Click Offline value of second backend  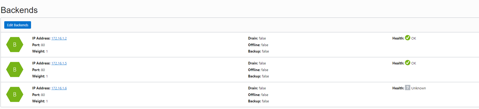(x=265, y=70)
